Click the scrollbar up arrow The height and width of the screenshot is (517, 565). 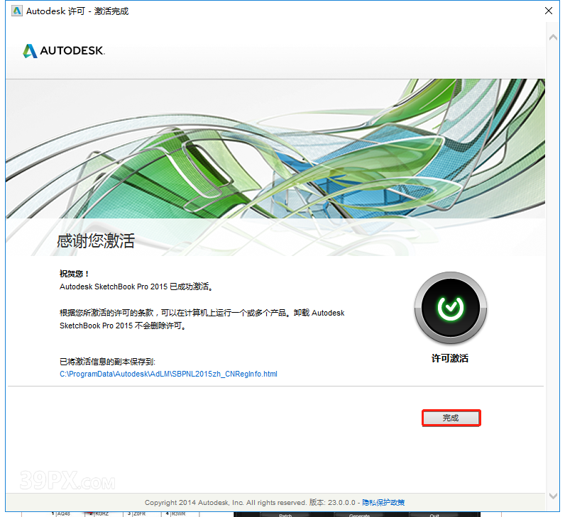pyautogui.click(x=553, y=37)
